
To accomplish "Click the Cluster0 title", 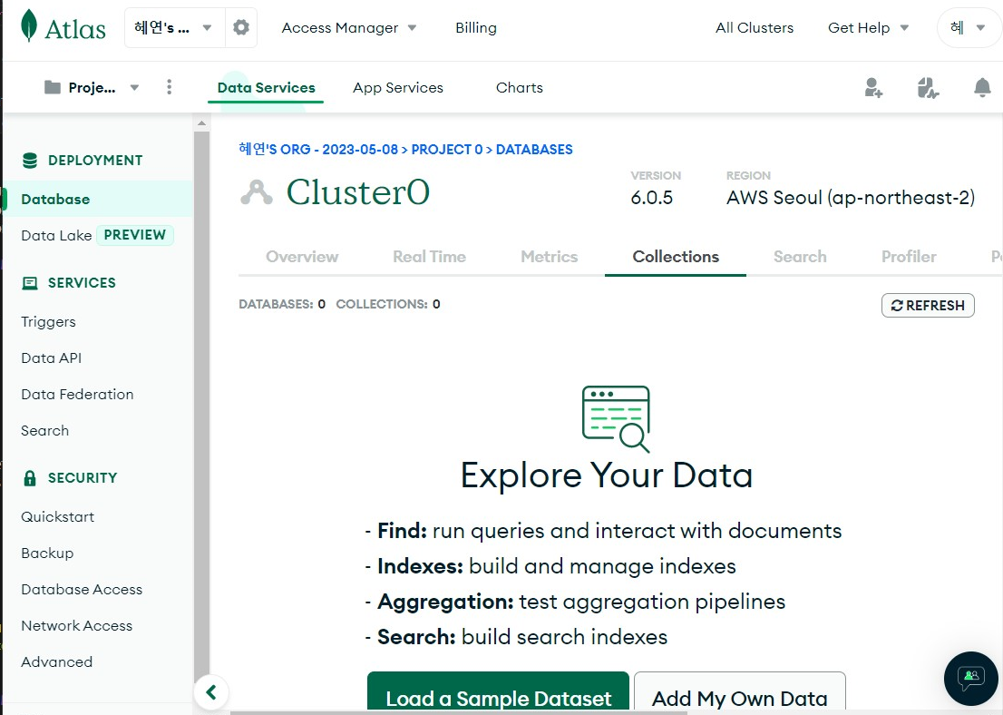I will click(x=357, y=192).
